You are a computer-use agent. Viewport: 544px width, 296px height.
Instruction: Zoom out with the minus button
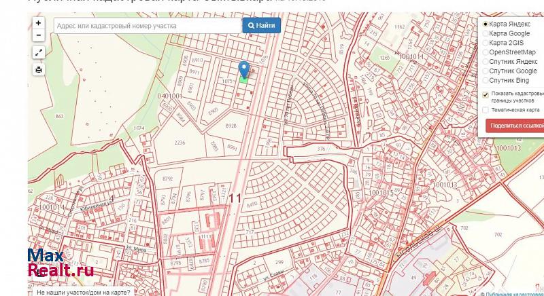coord(38,35)
